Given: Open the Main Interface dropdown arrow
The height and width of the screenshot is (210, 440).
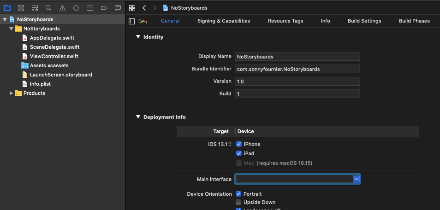Looking at the screenshot, I should [x=356, y=179].
